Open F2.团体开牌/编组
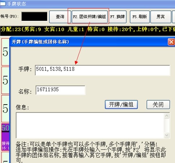The width and height of the screenshot is (175, 163). tap(89, 17)
